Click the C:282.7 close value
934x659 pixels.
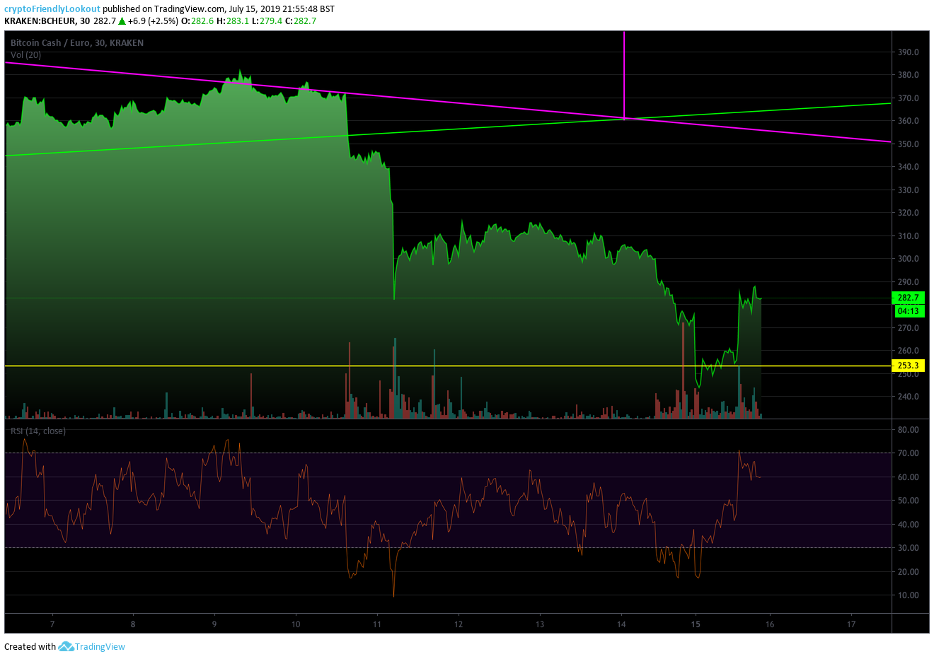301,21
